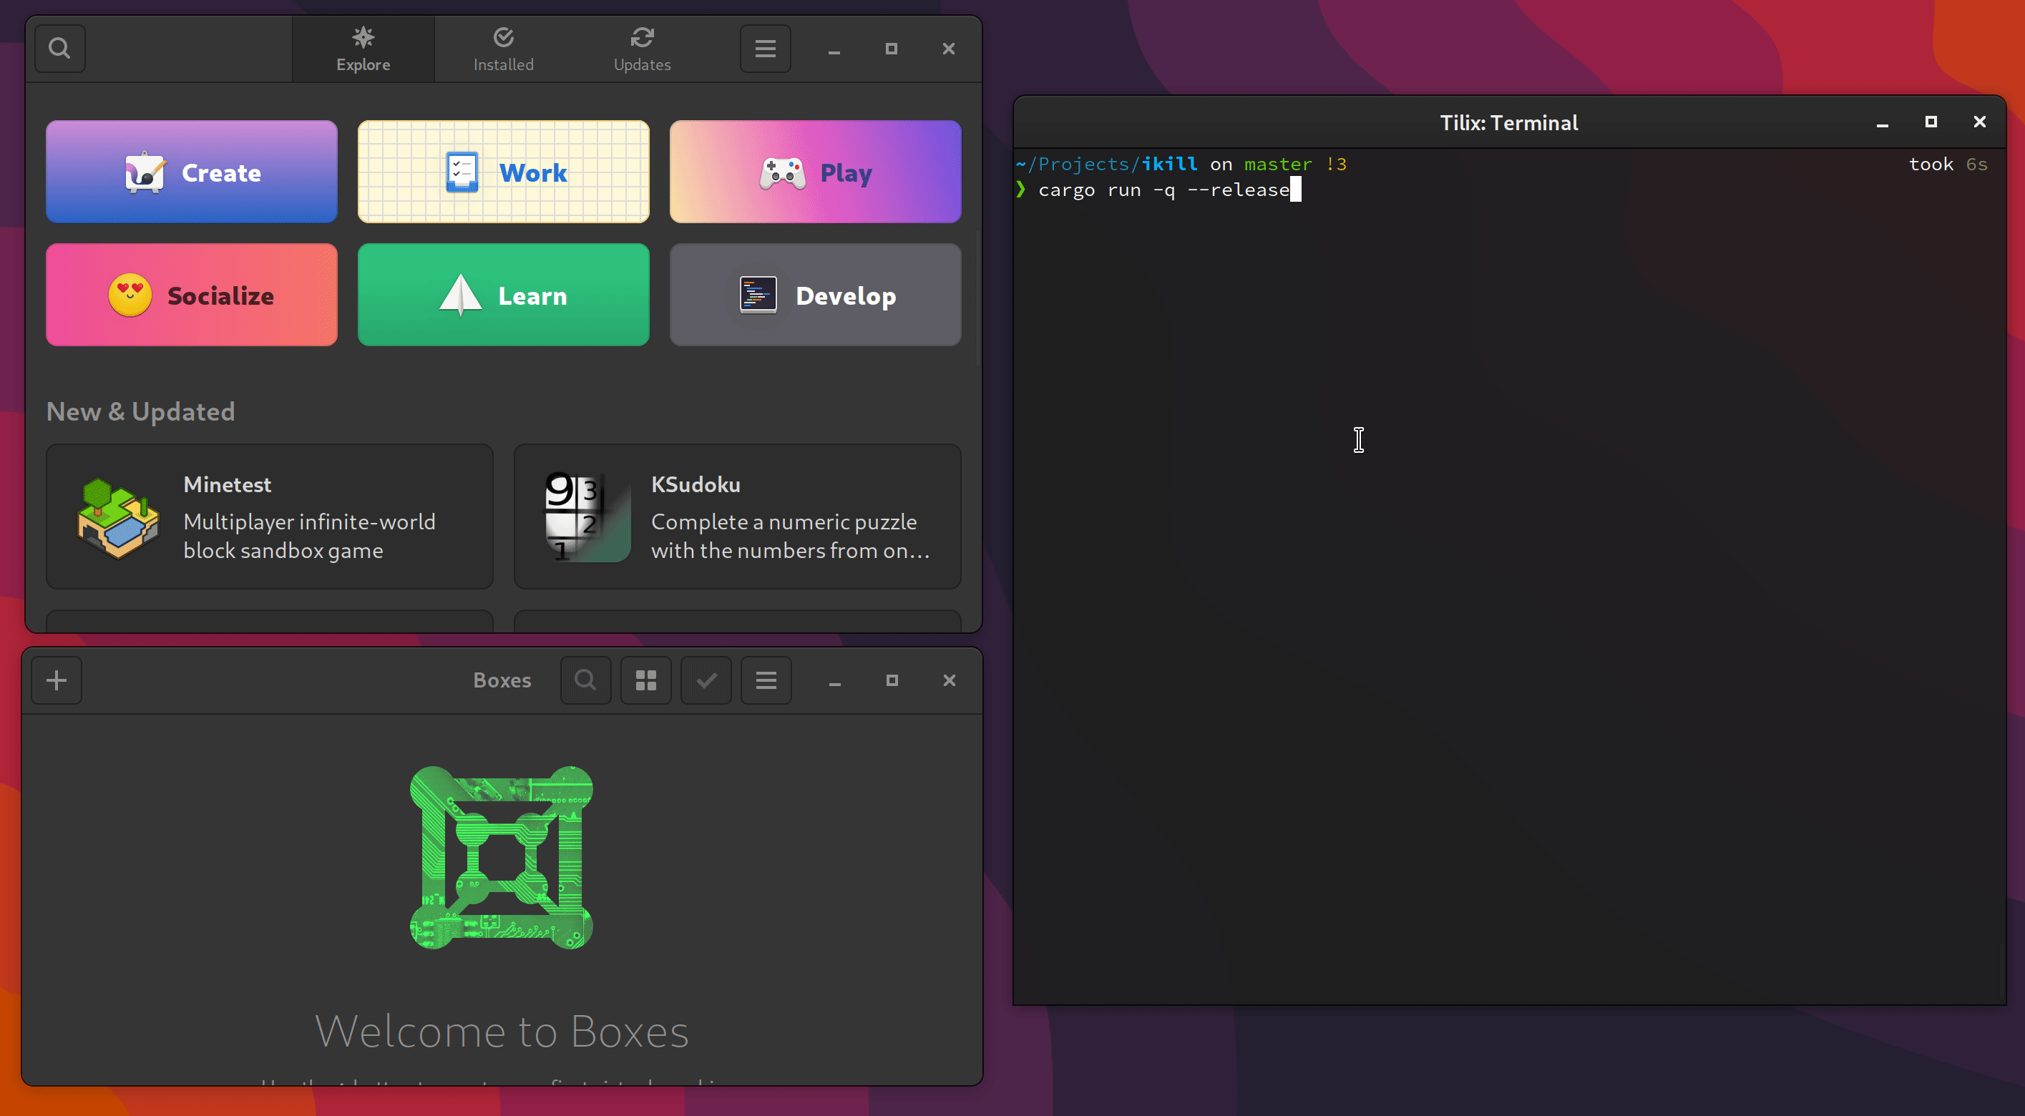Maximize the Tilix Terminal window

coord(1930,122)
